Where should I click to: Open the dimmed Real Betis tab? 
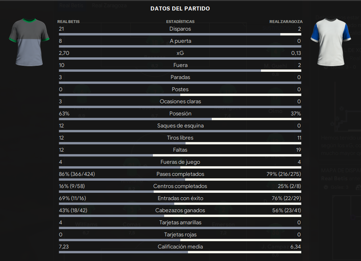(71, 6)
